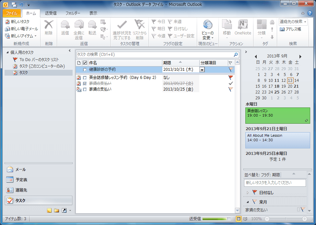Set flag to 来週
Screen dimensions: 316x225
(175, 22)
